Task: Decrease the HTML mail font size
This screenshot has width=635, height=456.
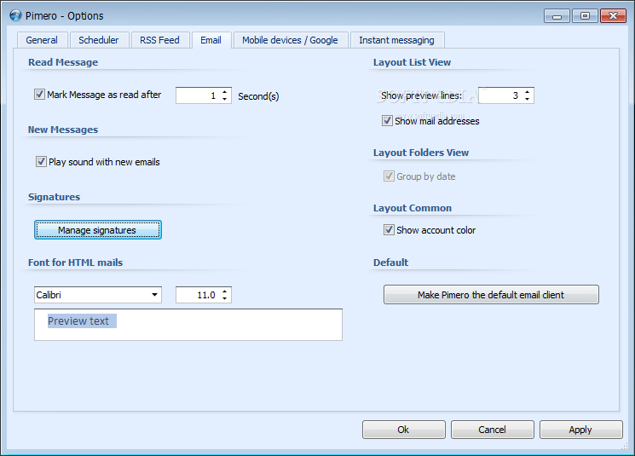Action: [225, 298]
